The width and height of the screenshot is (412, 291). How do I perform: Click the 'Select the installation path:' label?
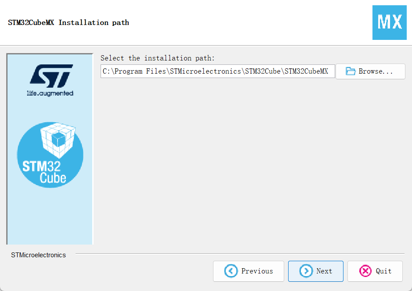158,58
